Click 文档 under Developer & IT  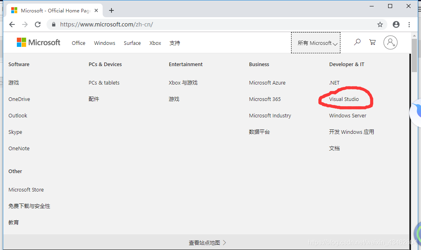(334, 148)
